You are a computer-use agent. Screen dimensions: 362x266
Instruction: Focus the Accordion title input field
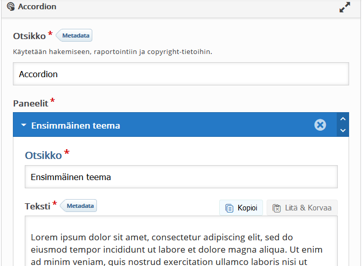pos(180,74)
